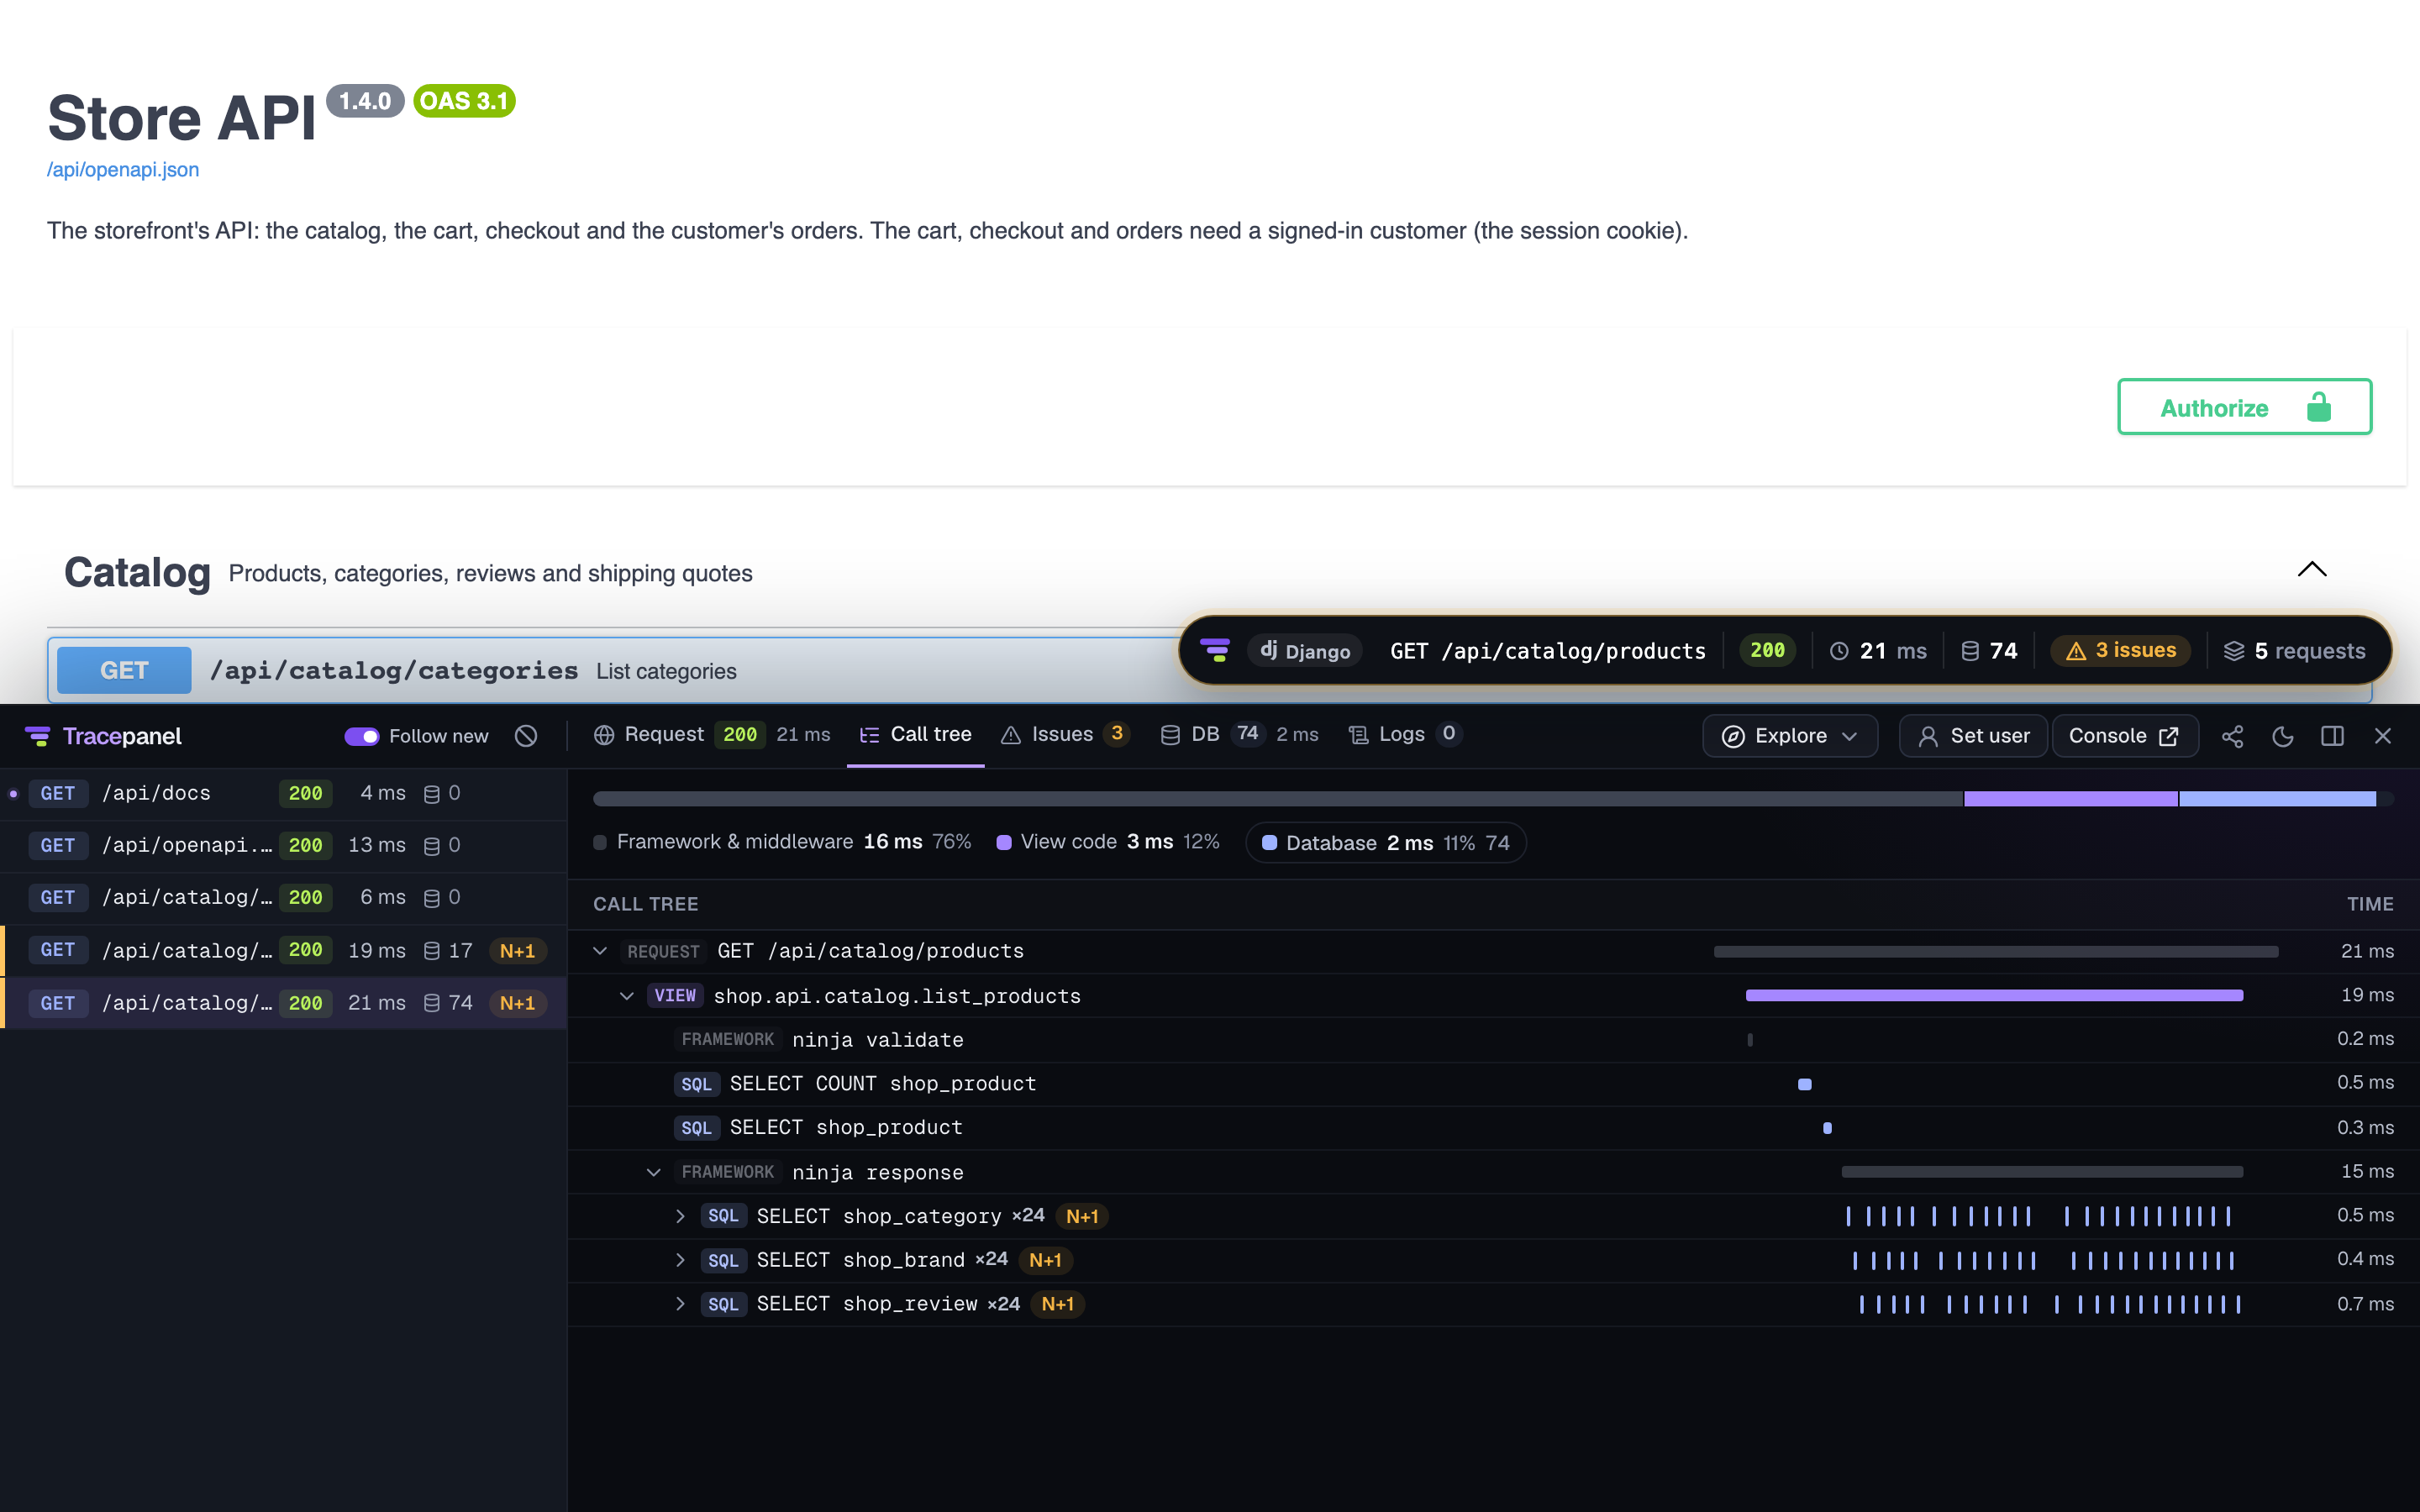Click the light blue Database segment of the time bar

pos(2277,799)
